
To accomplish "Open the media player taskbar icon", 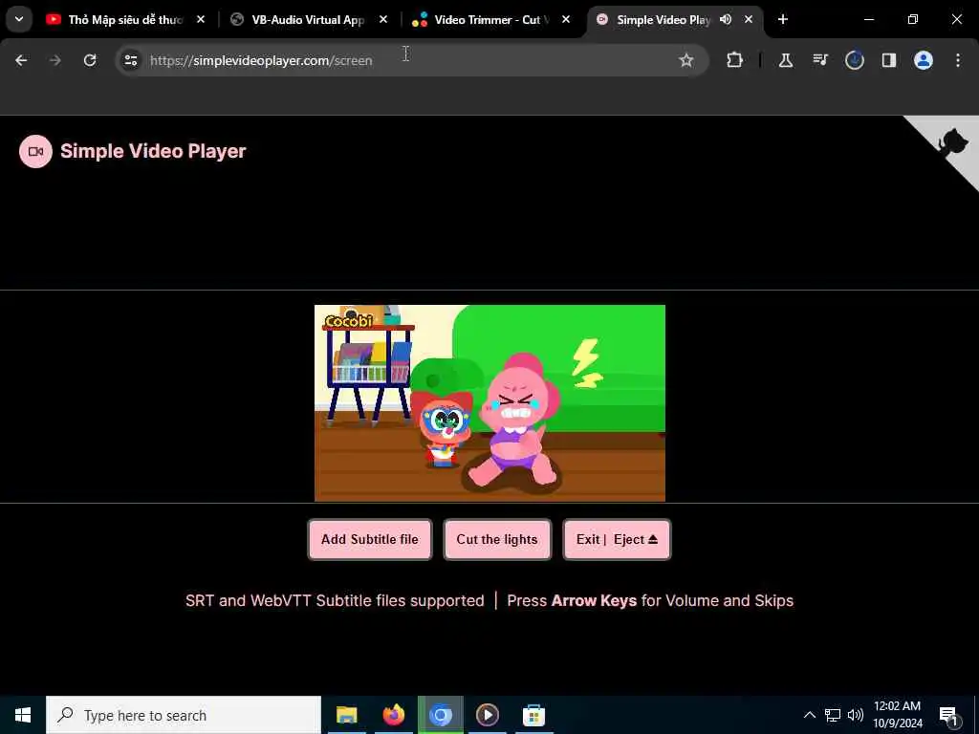I will click(487, 715).
